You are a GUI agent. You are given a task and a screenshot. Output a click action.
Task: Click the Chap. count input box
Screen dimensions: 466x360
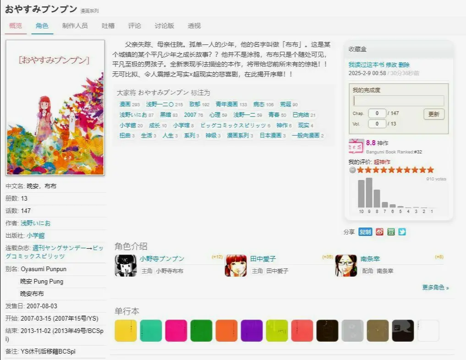[377, 114]
